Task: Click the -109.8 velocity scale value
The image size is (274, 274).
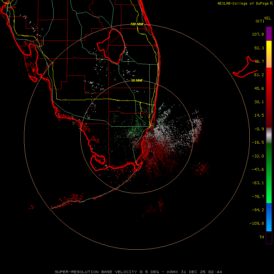Action: click(x=257, y=223)
